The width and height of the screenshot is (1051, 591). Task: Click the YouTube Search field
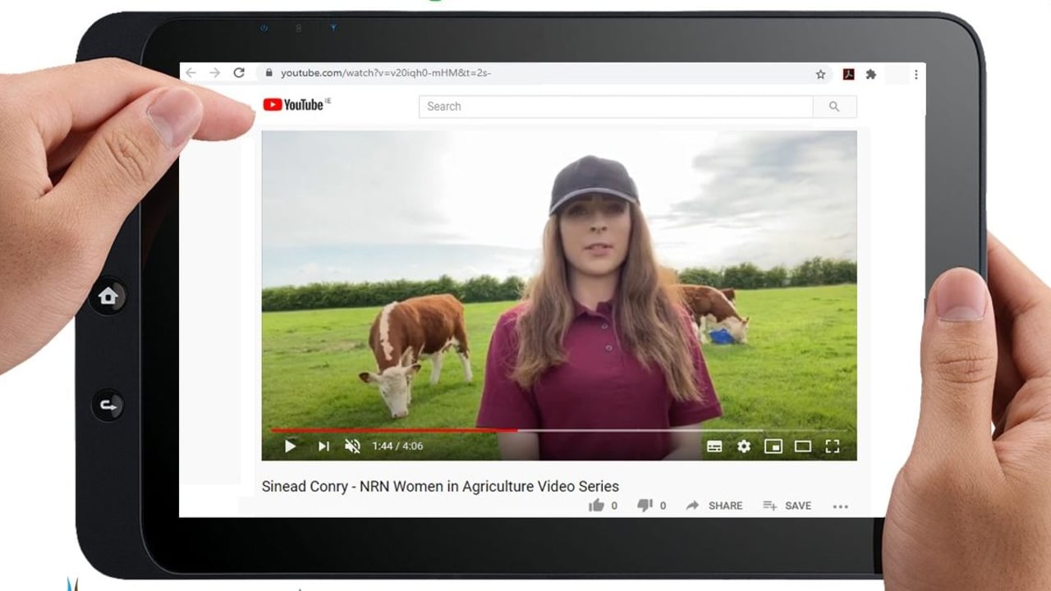tap(616, 107)
